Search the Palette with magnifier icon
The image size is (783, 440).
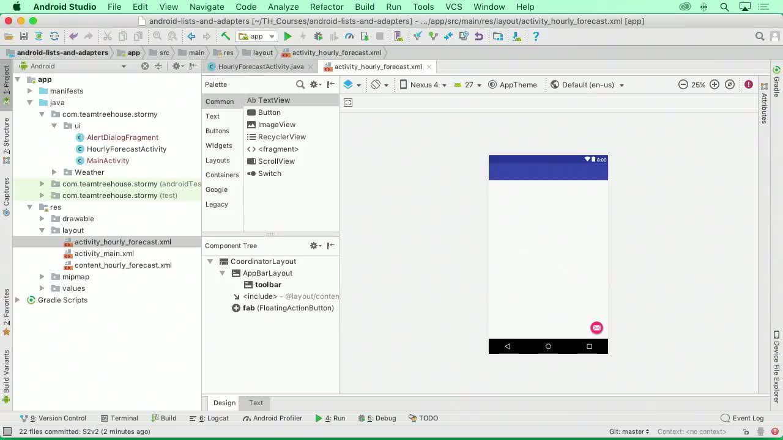point(300,85)
